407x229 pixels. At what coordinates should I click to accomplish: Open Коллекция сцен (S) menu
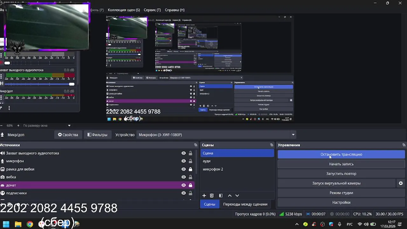click(124, 10)
